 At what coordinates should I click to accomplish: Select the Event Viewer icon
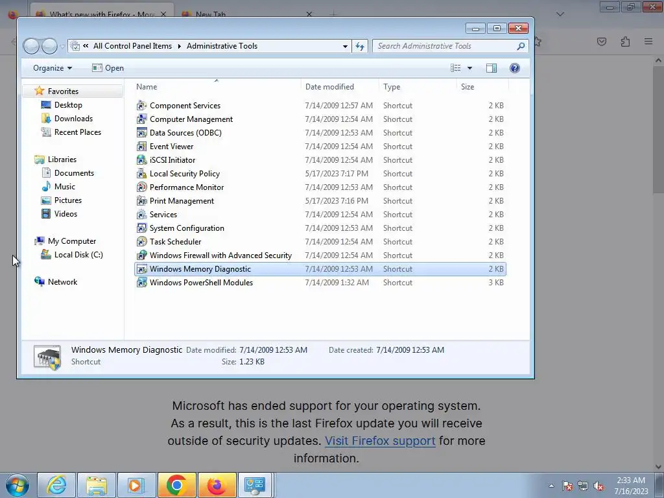142,146
